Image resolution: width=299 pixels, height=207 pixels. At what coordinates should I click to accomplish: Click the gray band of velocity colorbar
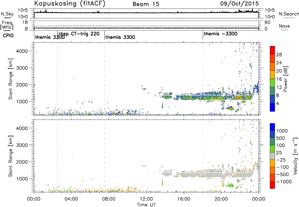pos(272,156)
